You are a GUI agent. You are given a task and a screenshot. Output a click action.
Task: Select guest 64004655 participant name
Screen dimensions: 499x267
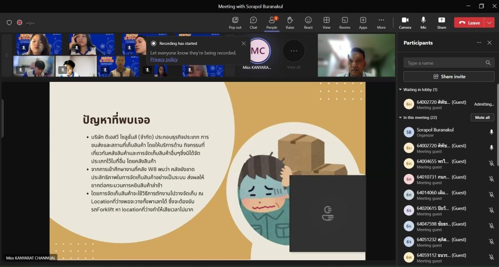(x=441, y=161)
